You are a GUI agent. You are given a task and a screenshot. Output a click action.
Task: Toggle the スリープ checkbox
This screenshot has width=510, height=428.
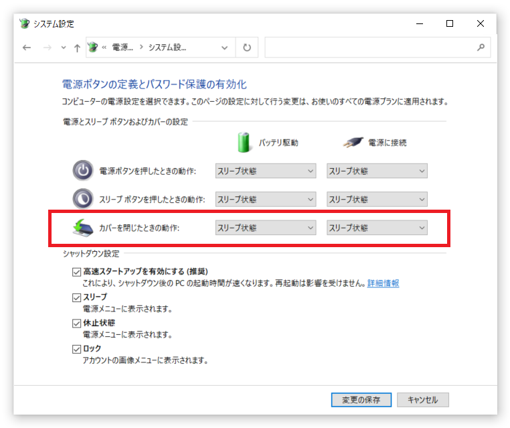pos(76,297)
